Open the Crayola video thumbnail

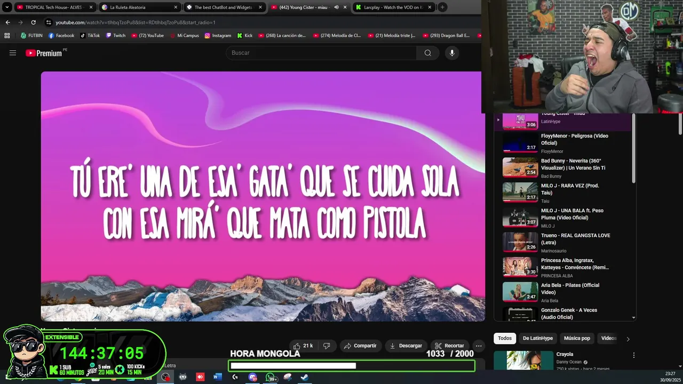pyautogui.click(x=523, y=360)
